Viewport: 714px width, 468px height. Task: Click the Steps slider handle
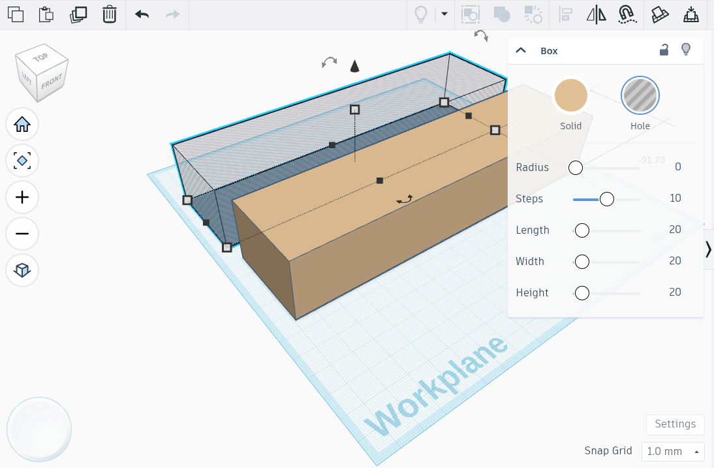pyautogui.click(x=606, y=199)
